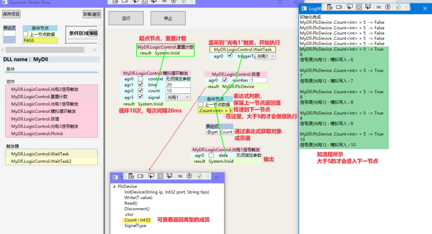Collapse the LogWindow debug toolbar chevron
Image resolution: width=432 pixels, height=234 pixels.
click(407, 7)
